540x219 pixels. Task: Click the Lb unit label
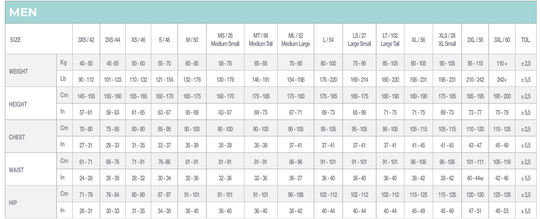click(x=64, y=79)
